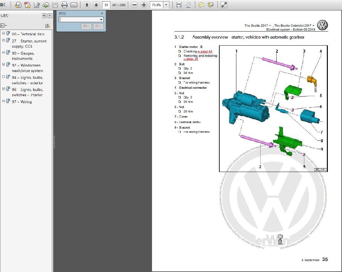This screenshot has width=342, height=272.
Task: Collapse bookmarks panel with double-arrow icon
Action: click(44, 16)
